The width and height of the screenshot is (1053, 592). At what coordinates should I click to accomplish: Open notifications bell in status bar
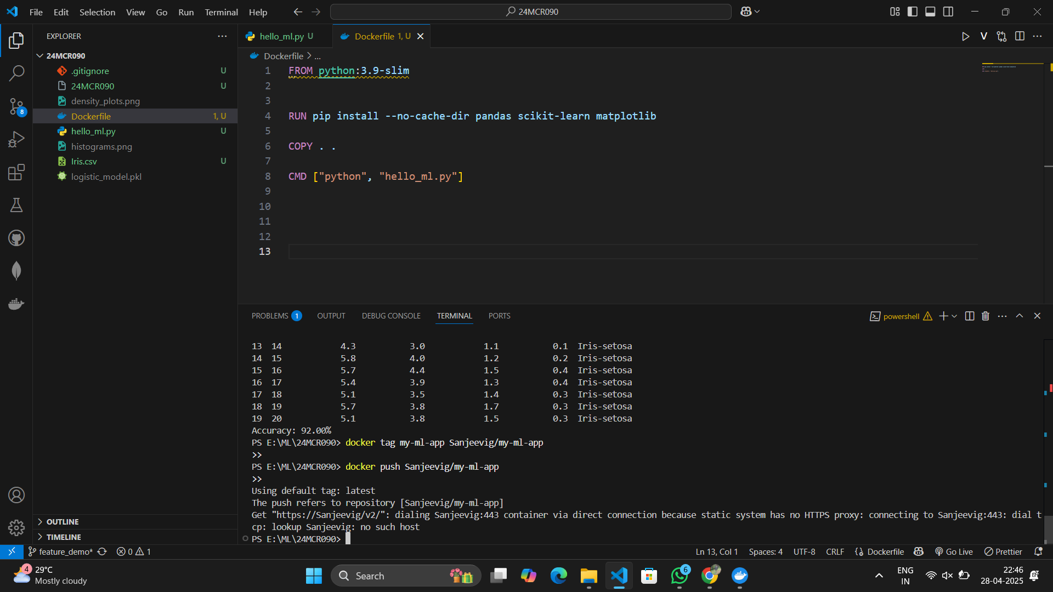1038,551
